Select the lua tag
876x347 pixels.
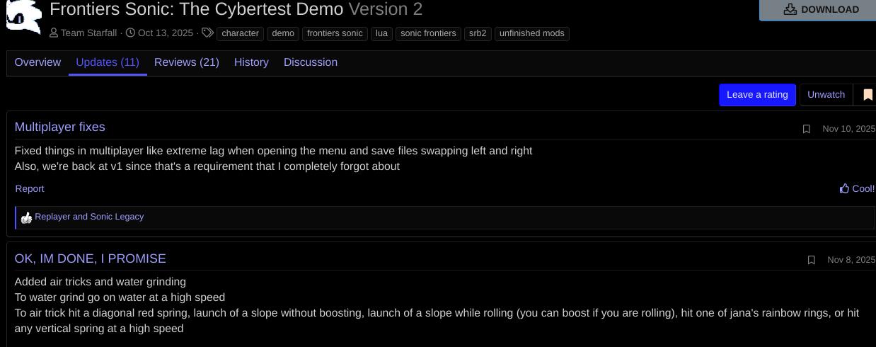coord(382,33)
